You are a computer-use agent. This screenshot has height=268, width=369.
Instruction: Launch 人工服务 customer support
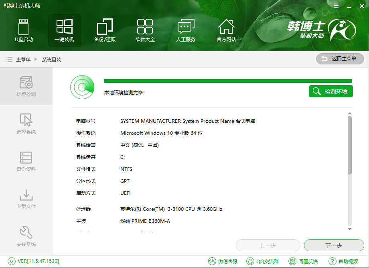186,30
